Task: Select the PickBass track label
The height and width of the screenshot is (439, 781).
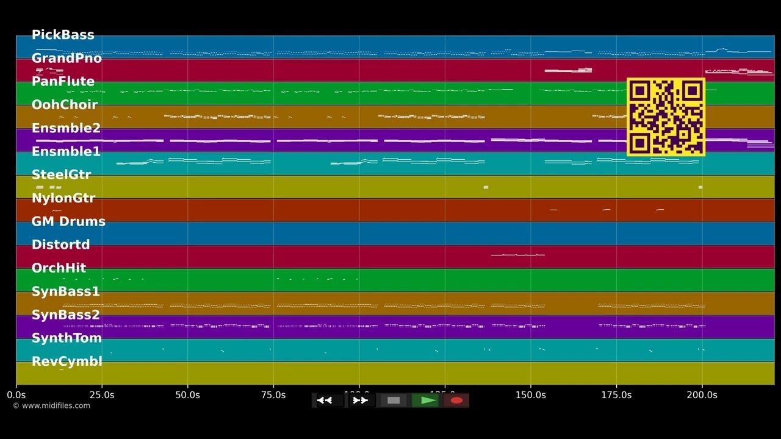Action: [x=63, y=35]
